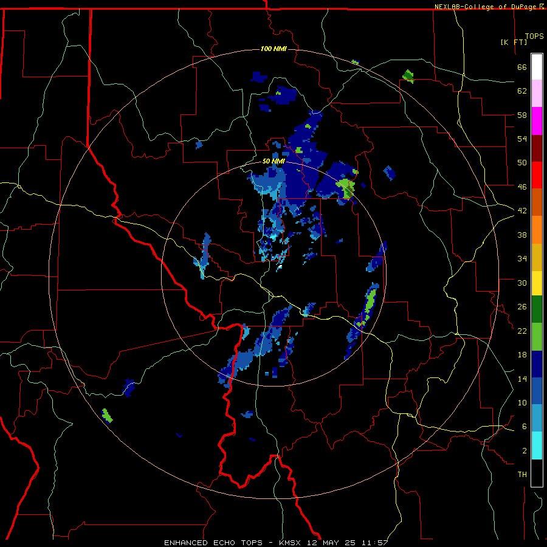Click the "50 NMI" range ring label

point(273,161)
